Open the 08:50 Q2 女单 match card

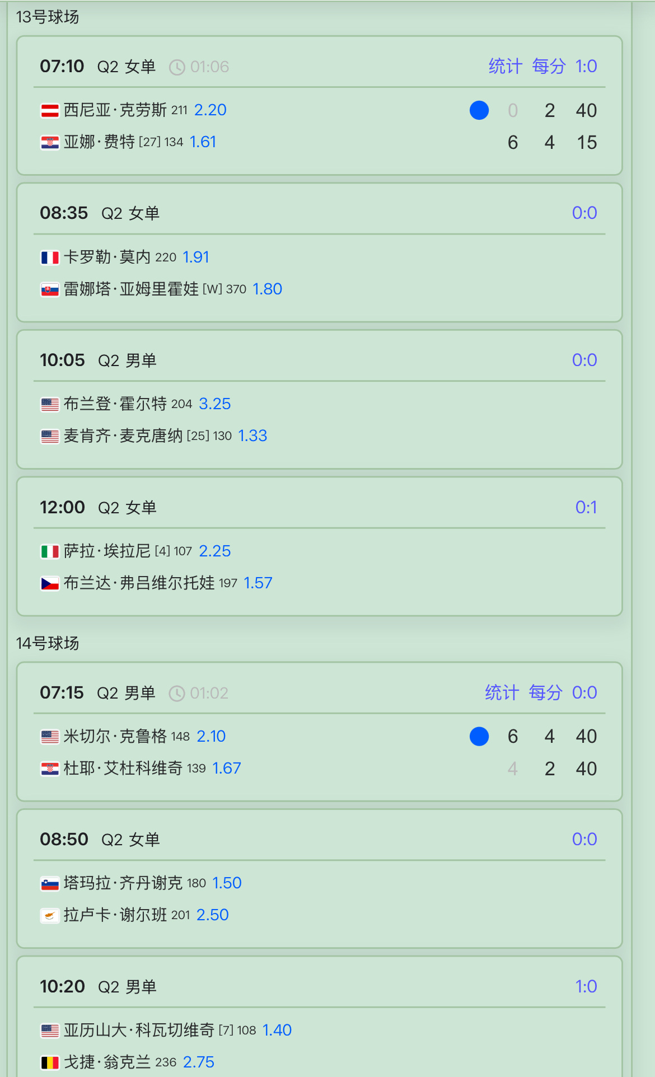click(x=320, y=878)
